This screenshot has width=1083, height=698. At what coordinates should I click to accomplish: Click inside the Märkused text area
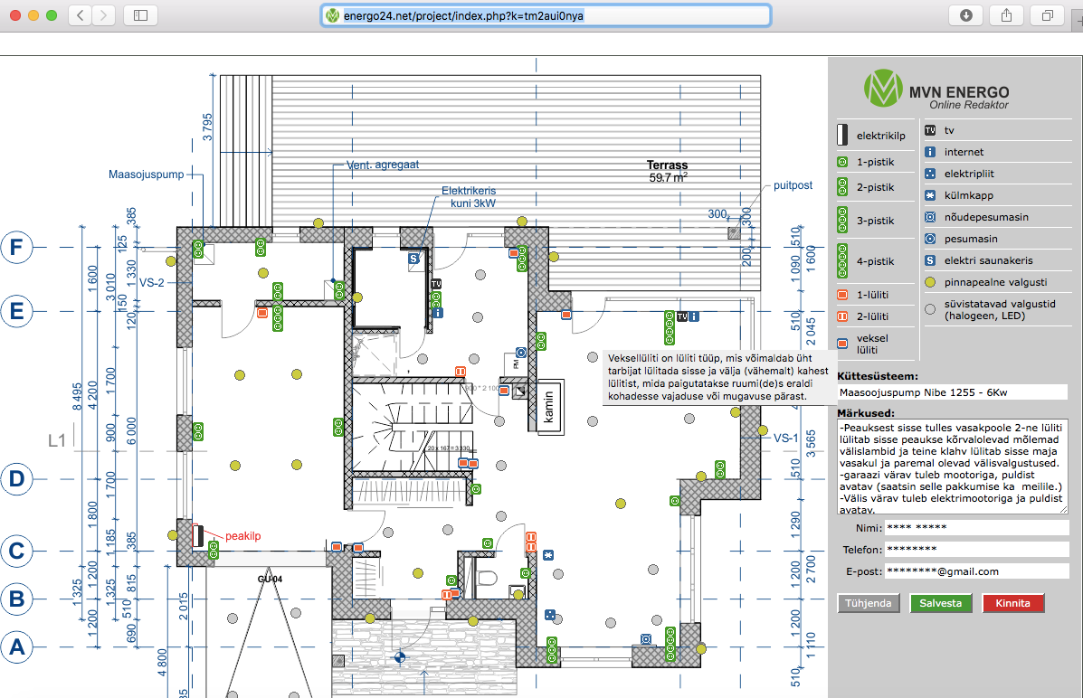point(952,467)
